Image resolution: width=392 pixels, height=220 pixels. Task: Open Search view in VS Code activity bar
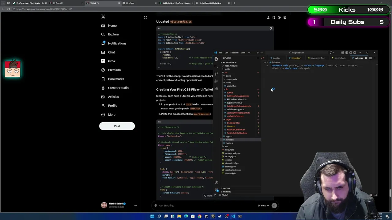216,66
